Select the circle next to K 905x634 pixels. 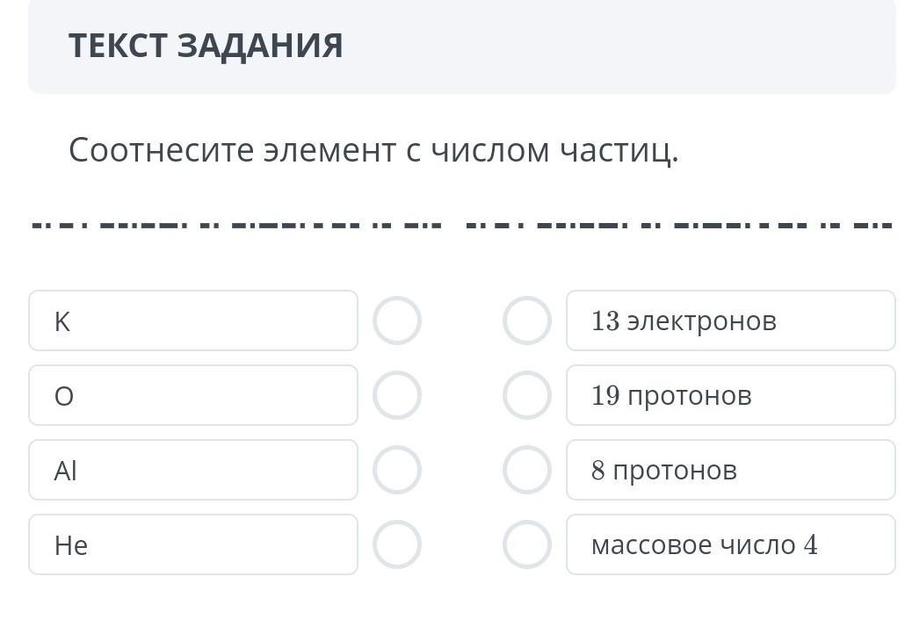pos(397,321)
